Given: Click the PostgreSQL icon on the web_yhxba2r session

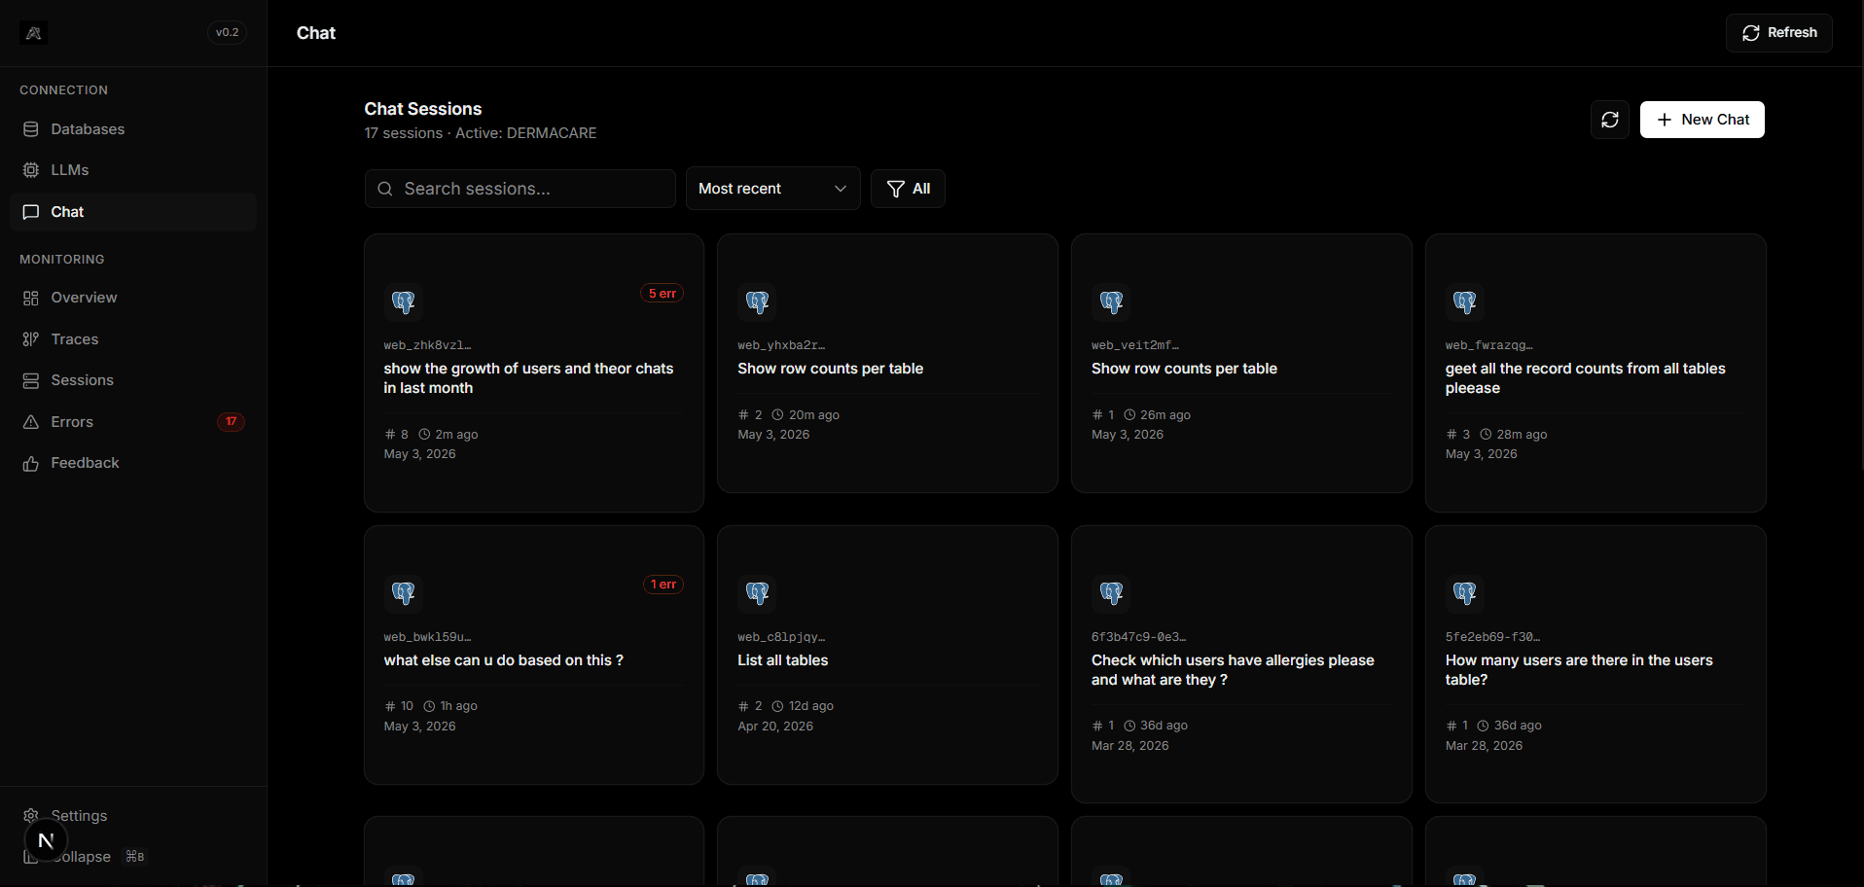Looking at the screenshot, I should pos(757,302).
